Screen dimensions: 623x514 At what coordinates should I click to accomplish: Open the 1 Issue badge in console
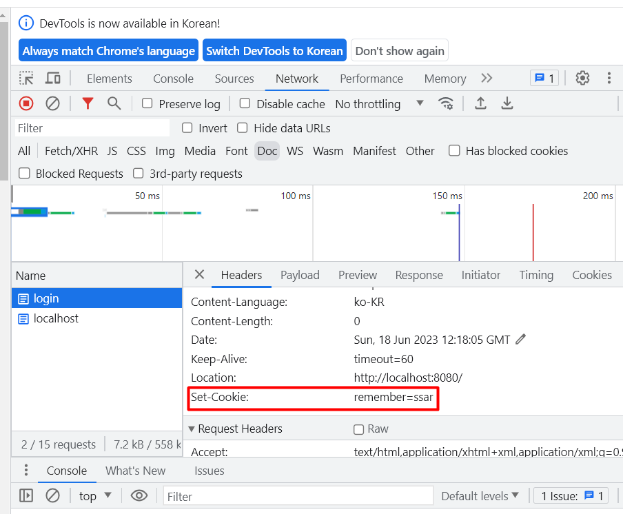pyautogui.click(x=571, y=495)
